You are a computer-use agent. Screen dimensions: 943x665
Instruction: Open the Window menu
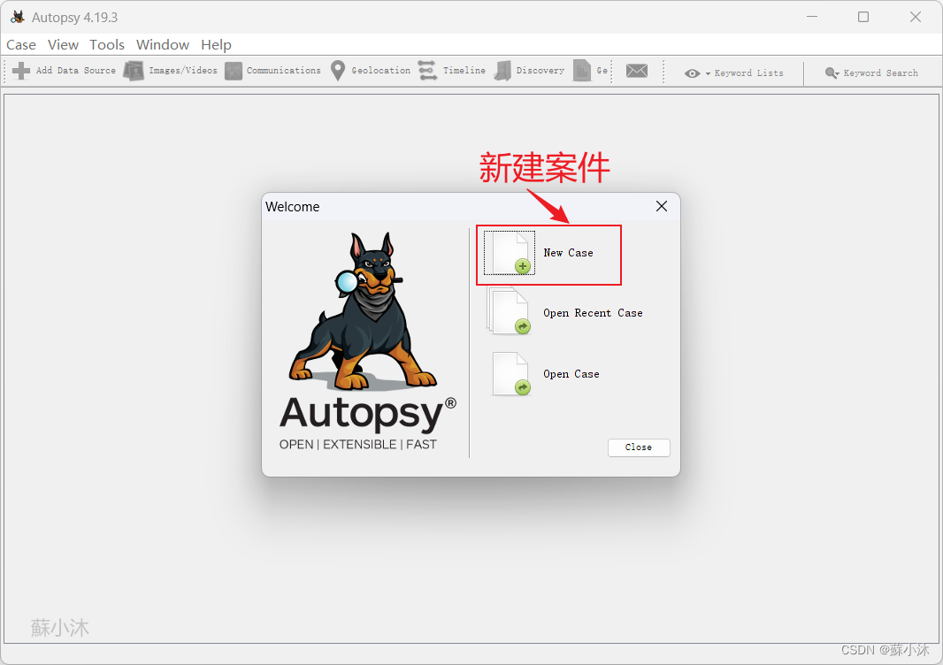tap(163, 45)
